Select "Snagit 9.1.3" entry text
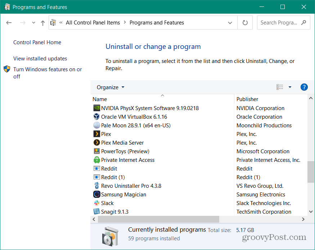Image resolution: width=315 pixels, height=250 pixels. coord(115,212)
